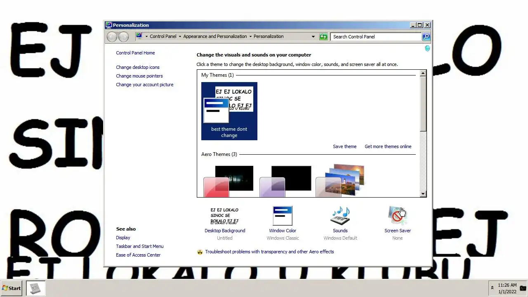Click the Screen Saver text label
The image size is (528, 297).
[398, 231]
